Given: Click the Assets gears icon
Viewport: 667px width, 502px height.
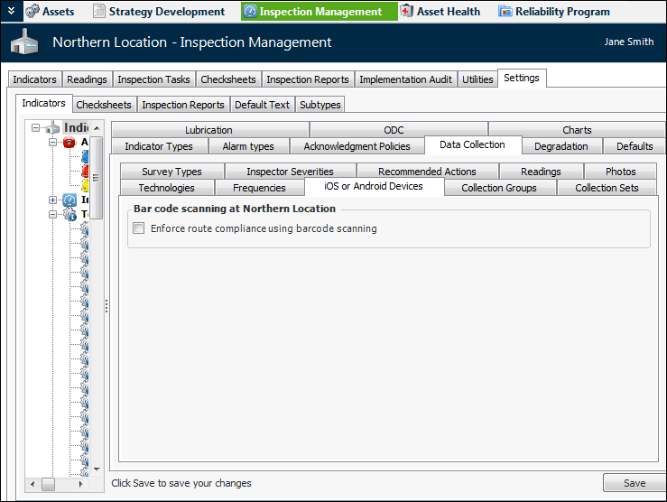Looking at the screenshot, I should coord(32,12).
